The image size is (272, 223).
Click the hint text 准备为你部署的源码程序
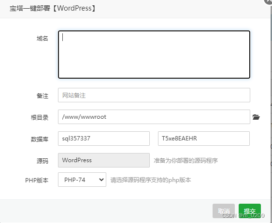coord(186,161)
